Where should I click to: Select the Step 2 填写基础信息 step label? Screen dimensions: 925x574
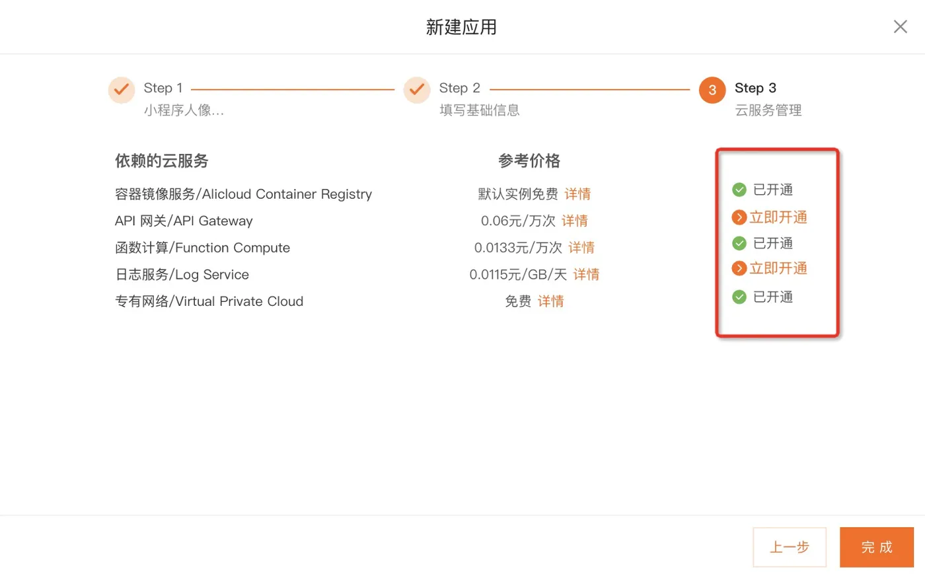[x=479, y=99]
